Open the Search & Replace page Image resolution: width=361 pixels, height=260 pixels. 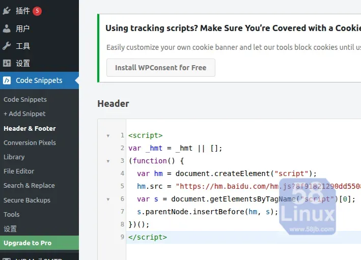click(x=29, y=185)
